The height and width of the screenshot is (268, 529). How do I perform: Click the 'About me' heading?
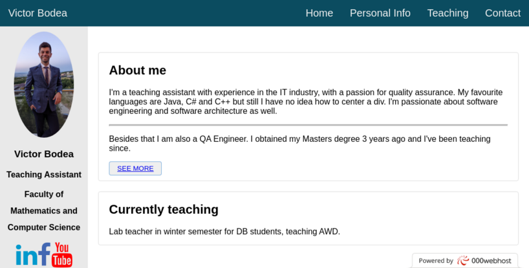[138, 70]
